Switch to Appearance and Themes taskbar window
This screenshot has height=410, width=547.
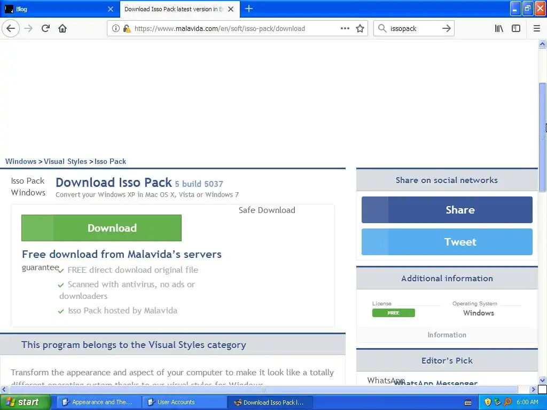pyautogui.click(x=98, y=403)
